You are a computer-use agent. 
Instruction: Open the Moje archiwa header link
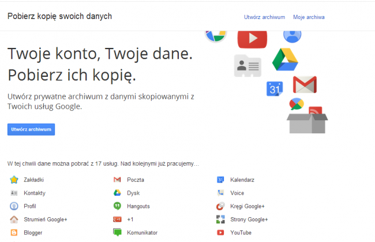[309, 17]
